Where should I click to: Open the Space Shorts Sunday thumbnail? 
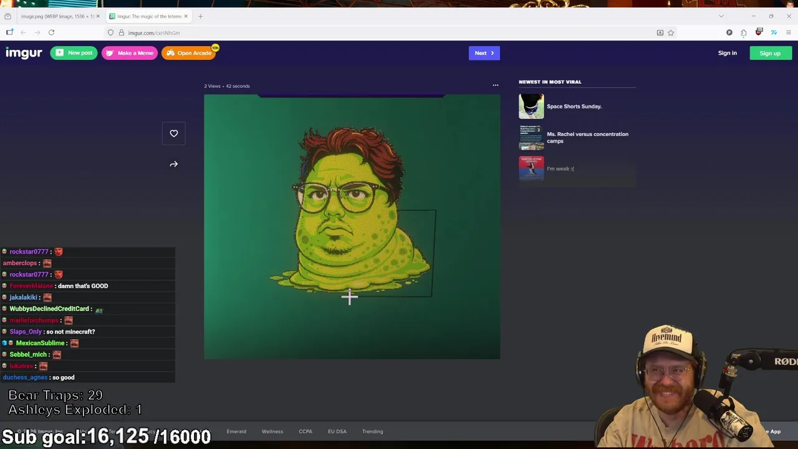click(x=531, y=107)
